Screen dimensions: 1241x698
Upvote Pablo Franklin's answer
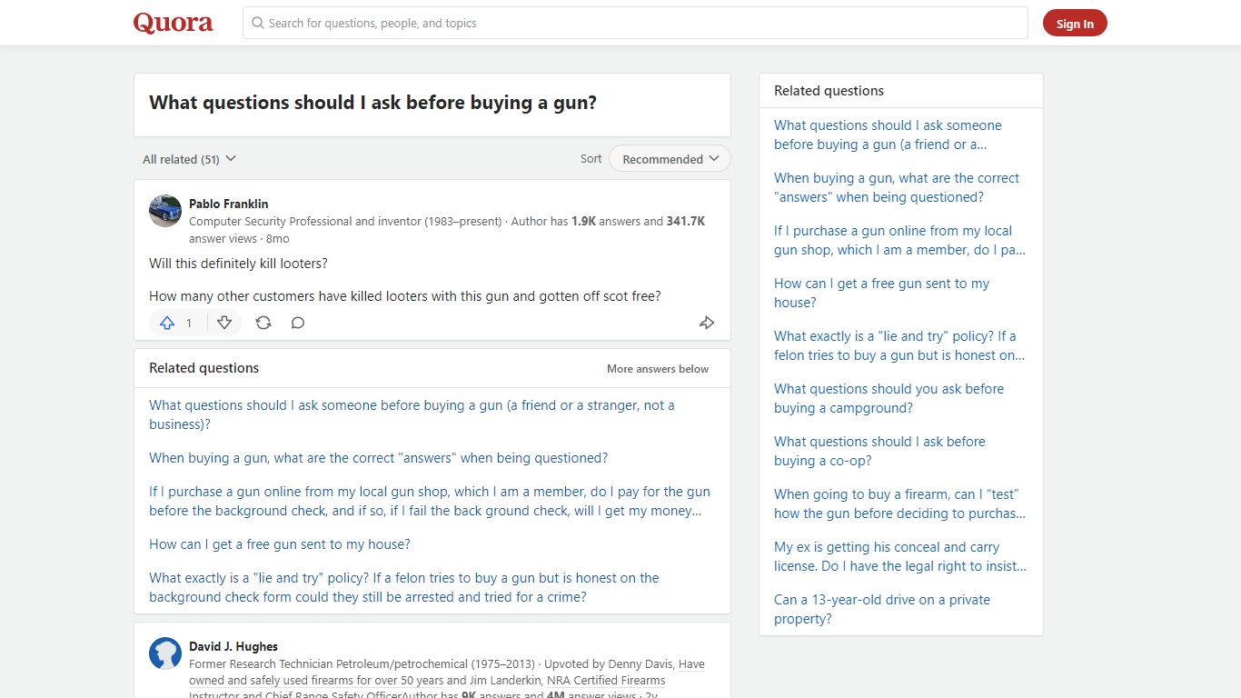tap(167, 323)
